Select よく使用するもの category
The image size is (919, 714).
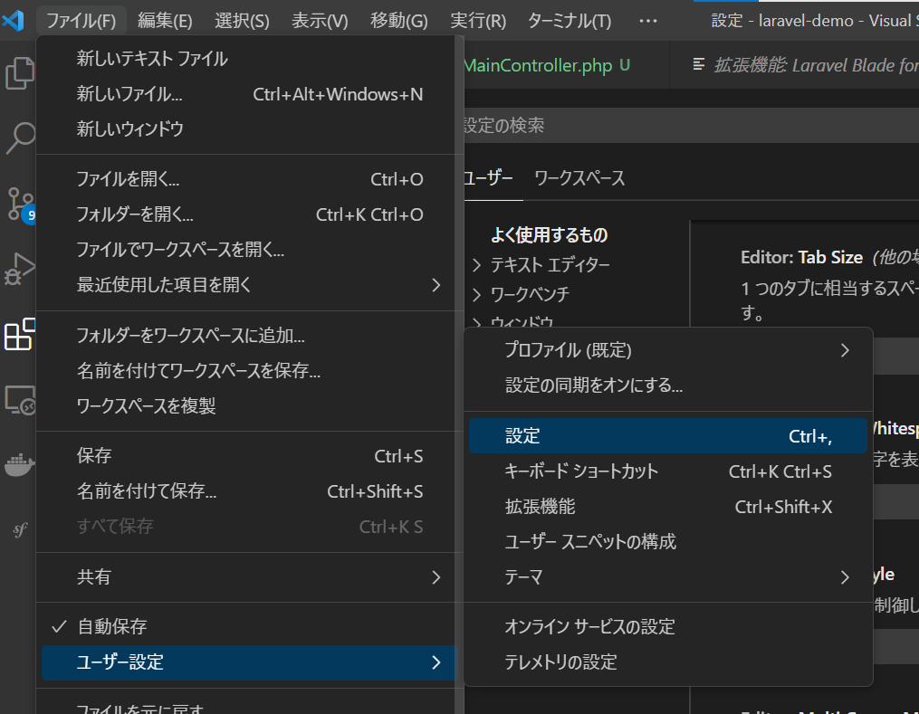[x=550, y=235]
